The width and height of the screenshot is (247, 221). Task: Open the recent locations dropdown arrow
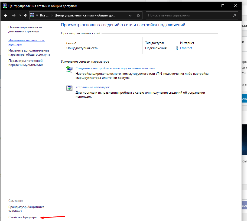click(20, 16)
